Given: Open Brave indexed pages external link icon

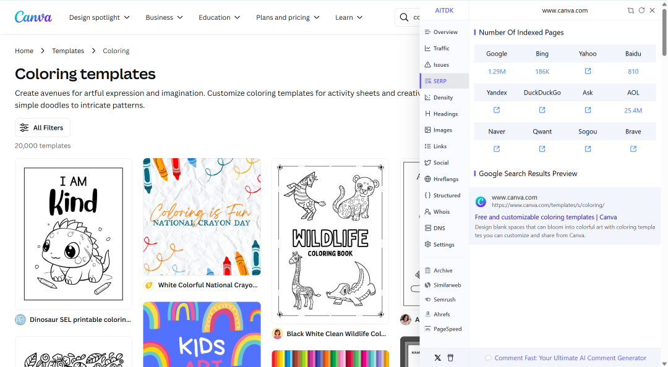Looking at the screenshot, I should 633,148.
